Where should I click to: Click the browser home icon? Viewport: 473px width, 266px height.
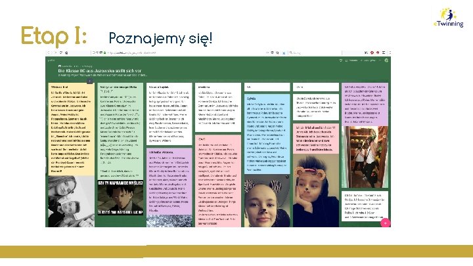66,53
